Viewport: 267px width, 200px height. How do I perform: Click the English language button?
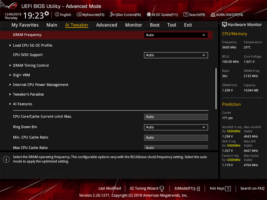coord(63,14)
